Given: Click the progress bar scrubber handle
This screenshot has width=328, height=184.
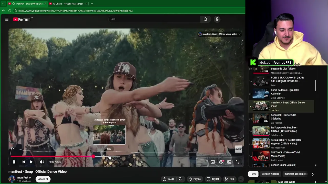Looking at the screenshot, I should point(94,156).
